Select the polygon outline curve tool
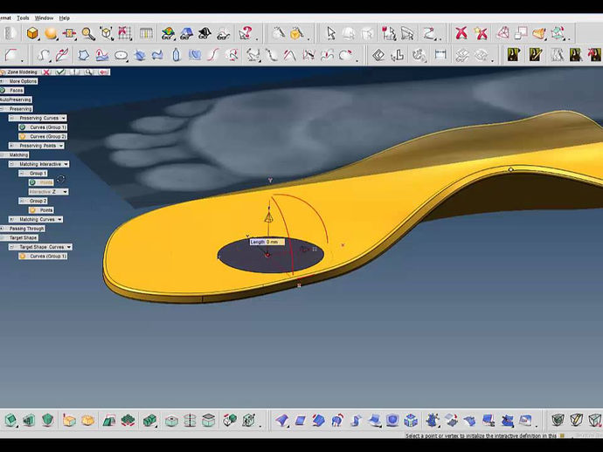The width and height of the screenshot is (603, 452). pos(83,55)
